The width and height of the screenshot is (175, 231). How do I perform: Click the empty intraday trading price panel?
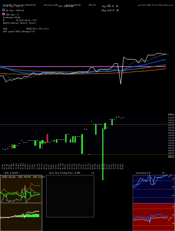(x=70, y=196)
